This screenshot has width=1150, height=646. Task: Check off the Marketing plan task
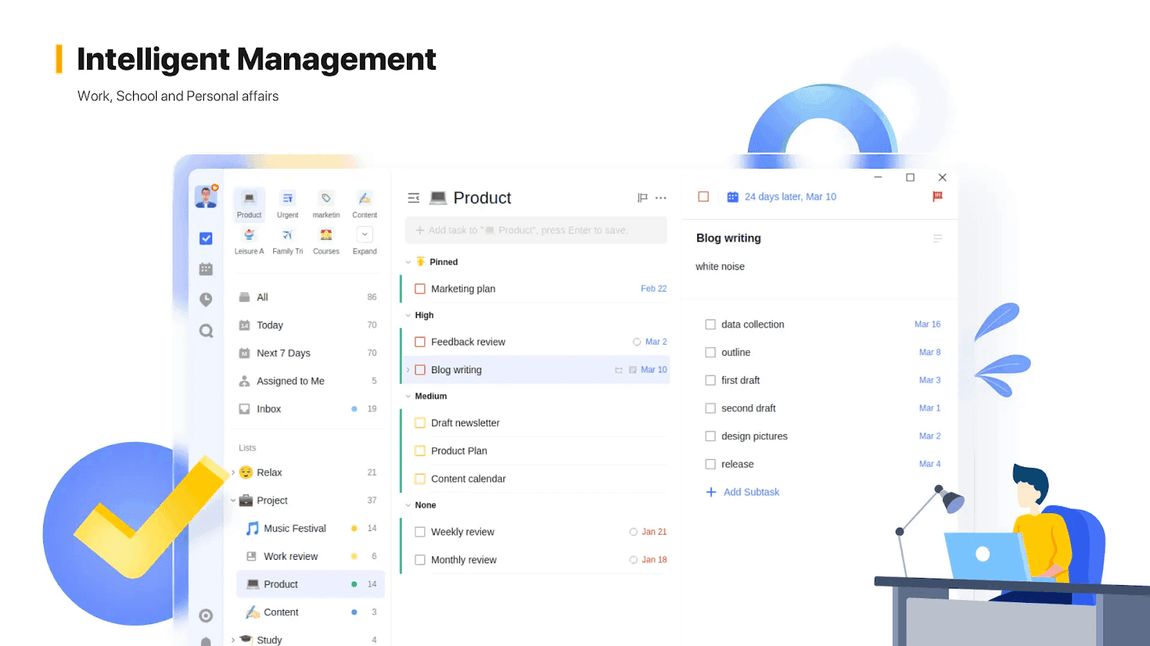click(x=420, y=289)
